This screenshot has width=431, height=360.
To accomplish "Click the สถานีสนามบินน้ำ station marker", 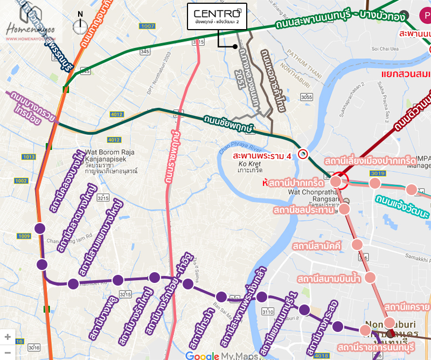I will click(370, 278).
